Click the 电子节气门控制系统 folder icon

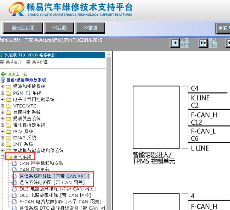click(x=8, y=100)
